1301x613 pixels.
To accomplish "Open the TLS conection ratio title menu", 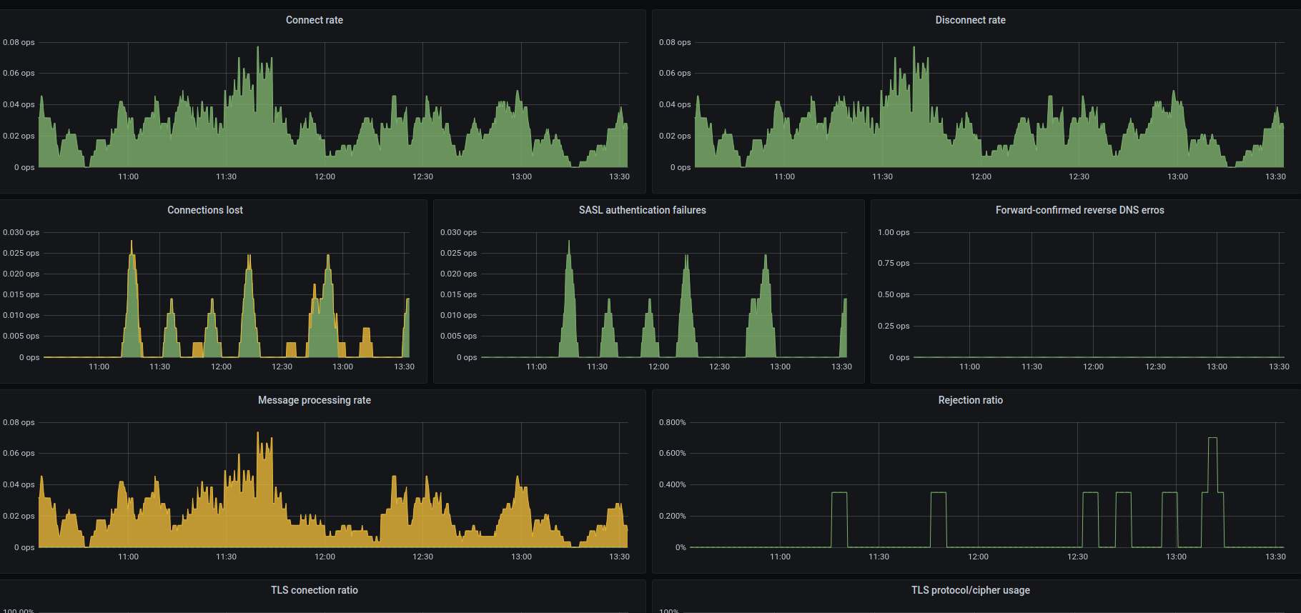I will tap(315, 590).
